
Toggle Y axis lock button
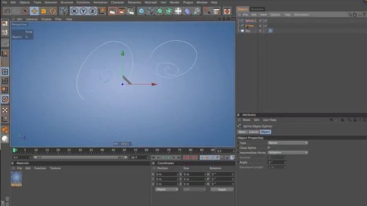(x=83, y=11)
